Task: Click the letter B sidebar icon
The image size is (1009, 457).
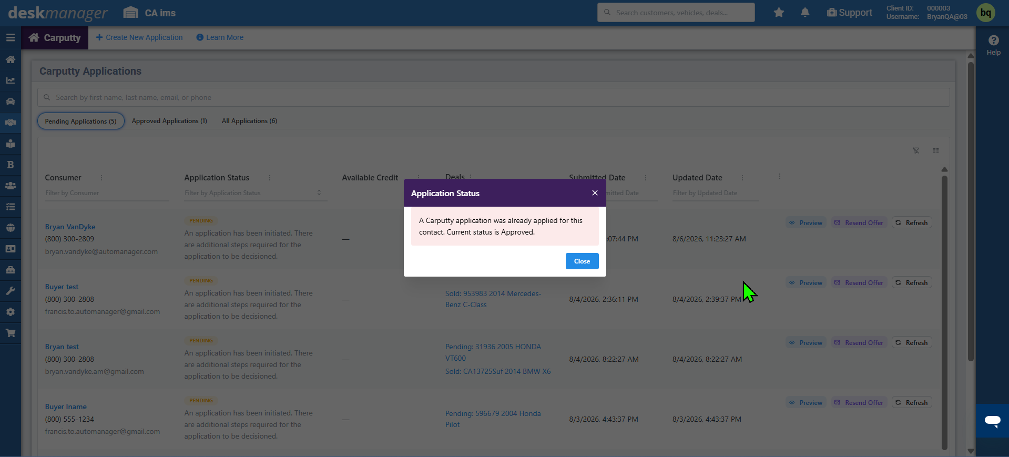Action: tap(11, 165)
